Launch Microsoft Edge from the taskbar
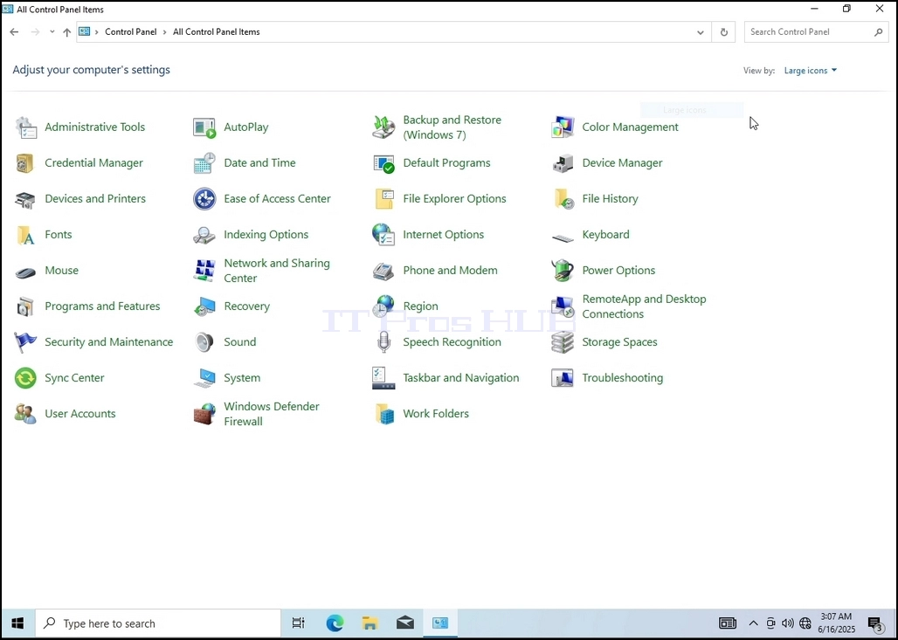The image size is (898, 640). pyautogui.click(x=335, y=623)
